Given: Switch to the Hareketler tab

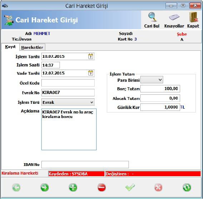Looking at the screenshot, I should 32,47.
